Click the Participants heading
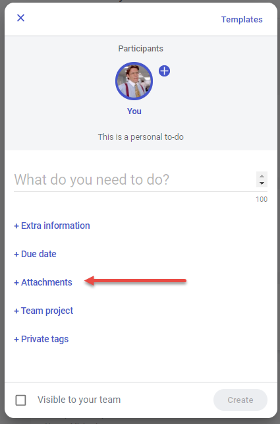280x424 pixels. (141, 49)
